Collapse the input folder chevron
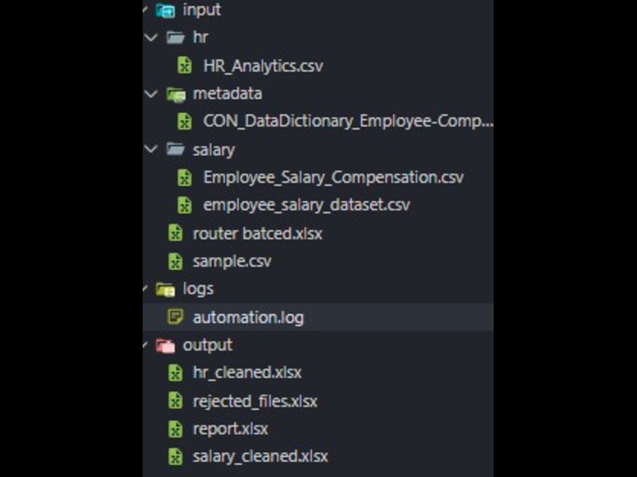Viewport: 637px width, 477px height. click(x=145, y=8)
